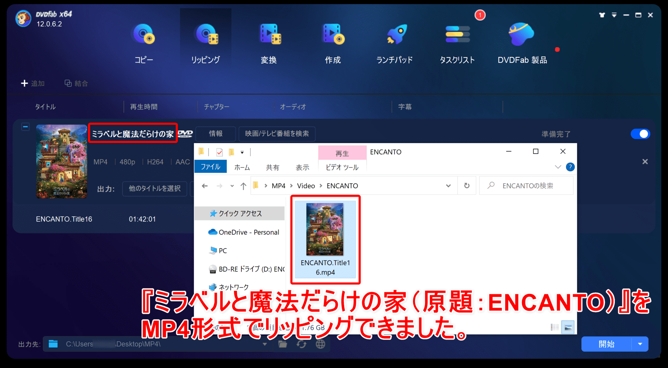Open the 作成 (Creator) module

(333, 43)
